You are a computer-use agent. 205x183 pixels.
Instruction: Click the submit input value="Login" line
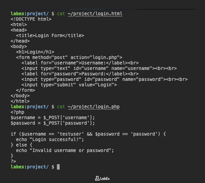point(69,85)
